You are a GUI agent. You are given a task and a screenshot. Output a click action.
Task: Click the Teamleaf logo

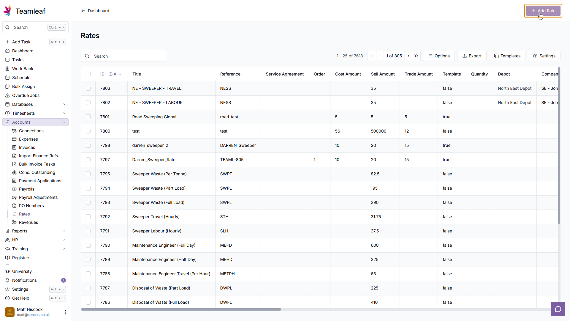click(7, 11)
